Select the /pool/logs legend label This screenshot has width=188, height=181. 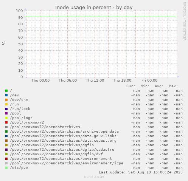click(x=21, y=118)
